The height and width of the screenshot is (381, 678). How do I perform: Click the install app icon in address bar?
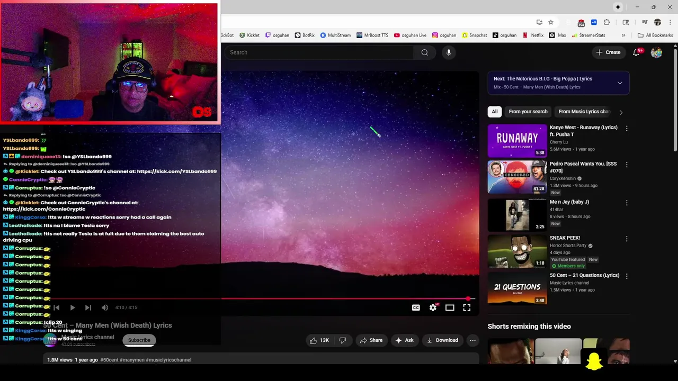[x=539, y=22]
